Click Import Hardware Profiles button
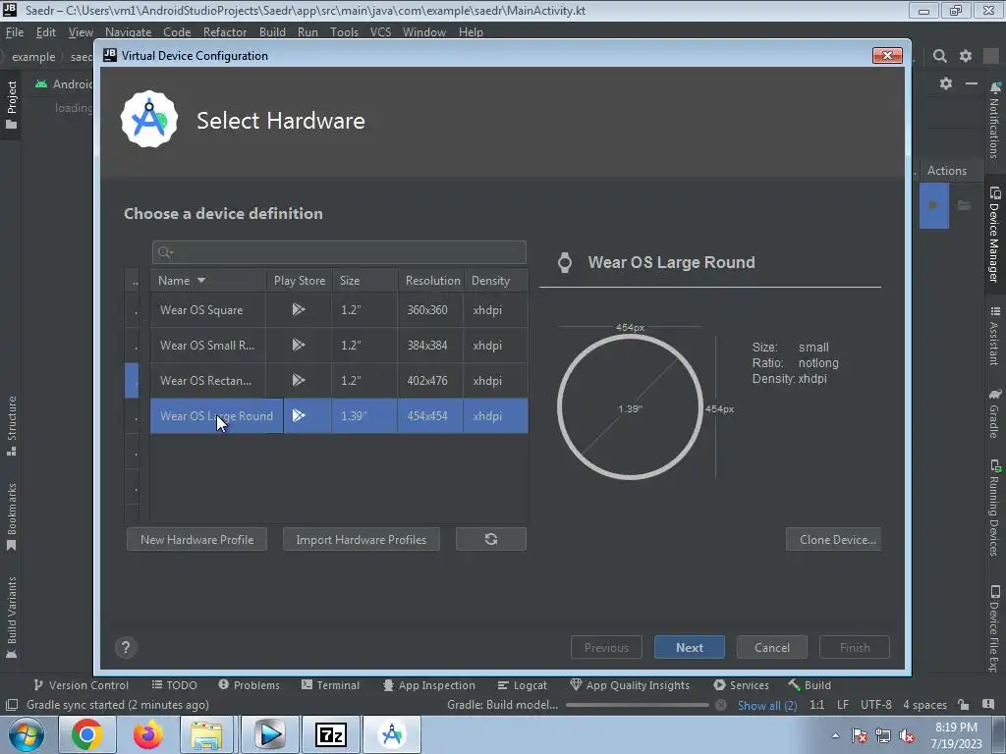Screen dimensions: 1006x754 [x=362, y=539]
